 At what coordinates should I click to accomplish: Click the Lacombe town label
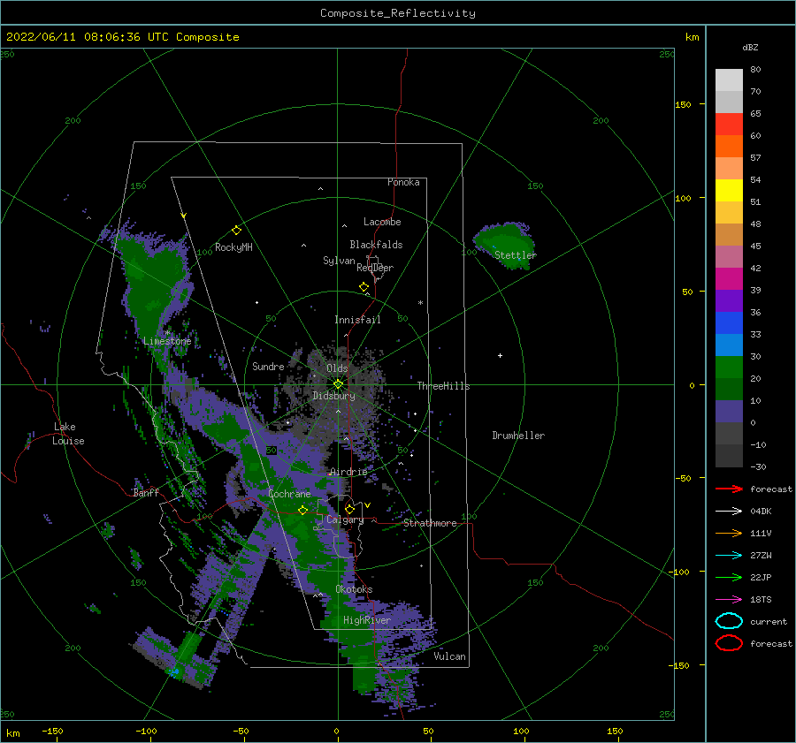click(x=382, y=222)
